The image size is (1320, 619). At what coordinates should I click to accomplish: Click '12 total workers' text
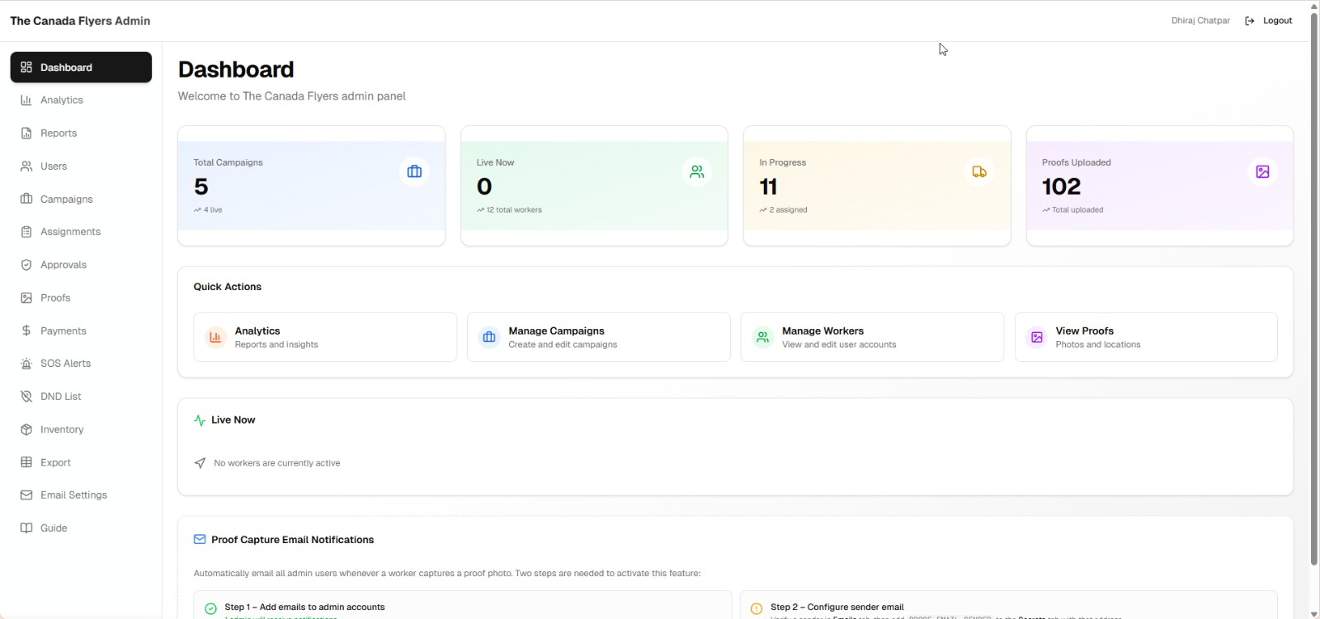(514, 210)
